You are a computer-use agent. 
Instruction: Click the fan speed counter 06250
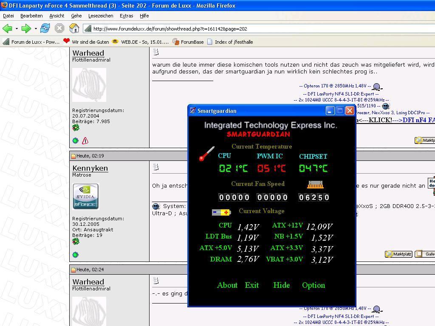tap(314, 197)
